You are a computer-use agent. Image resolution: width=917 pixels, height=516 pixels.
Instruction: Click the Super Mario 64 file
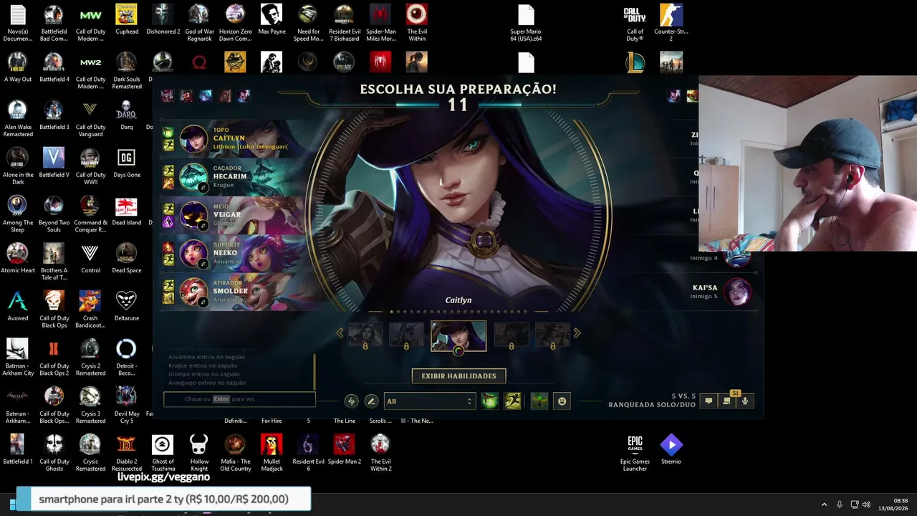pos(526,23)
